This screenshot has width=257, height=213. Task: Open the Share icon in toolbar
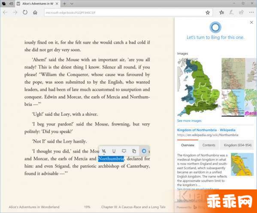pyautogui.click(x=241, y=12)
